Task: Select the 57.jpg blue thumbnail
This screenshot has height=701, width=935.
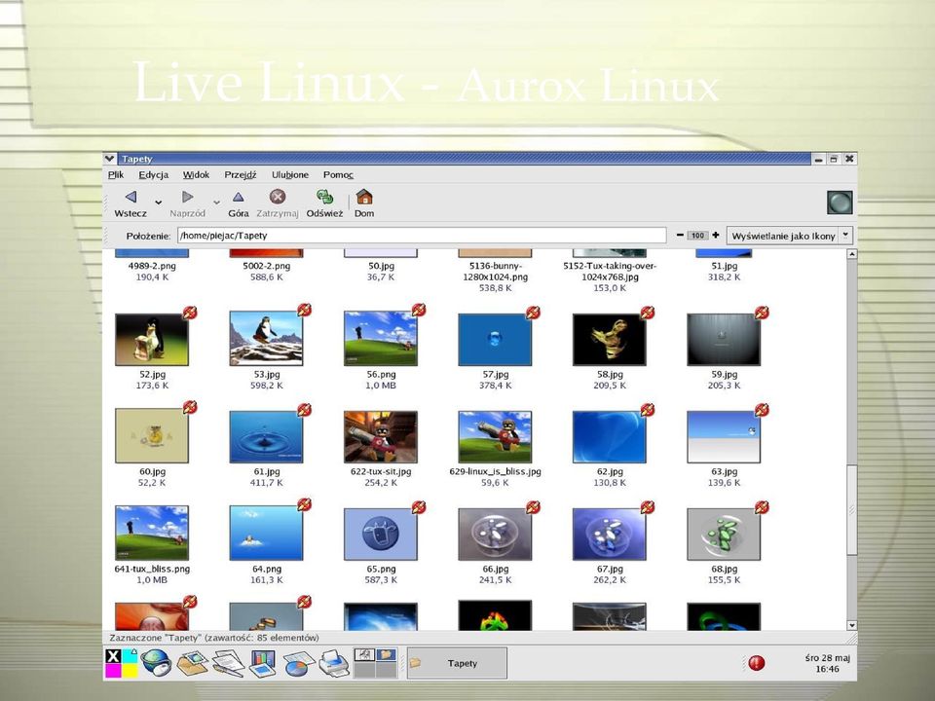Action: coord(495,340)
